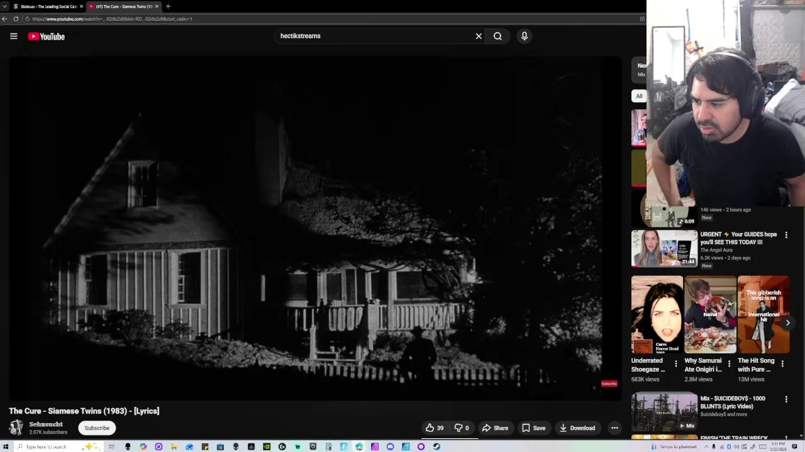Open The Hit Song with Pure short

tap(763, 315)
